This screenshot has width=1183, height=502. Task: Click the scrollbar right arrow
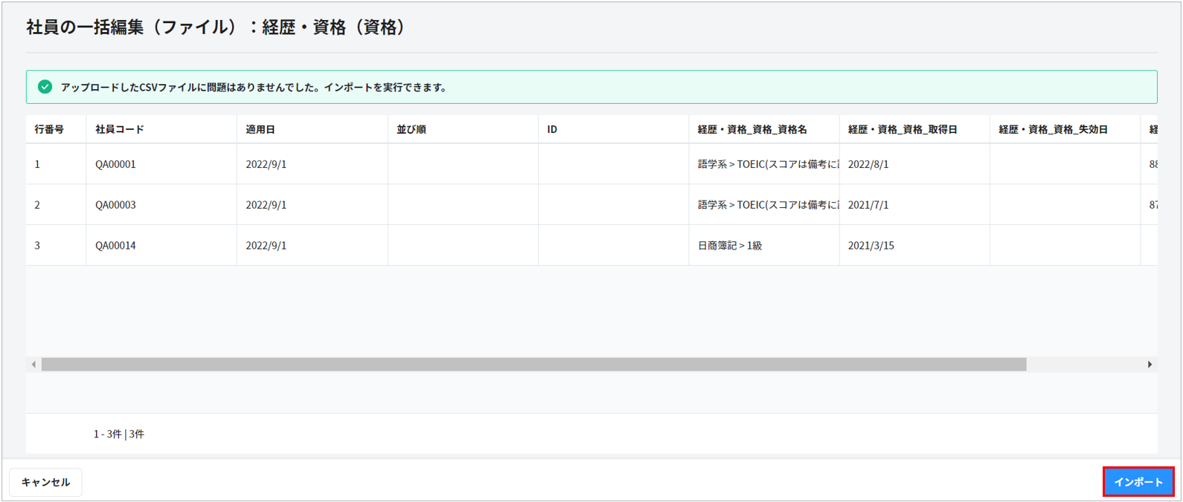click(x=1150, y=365)
